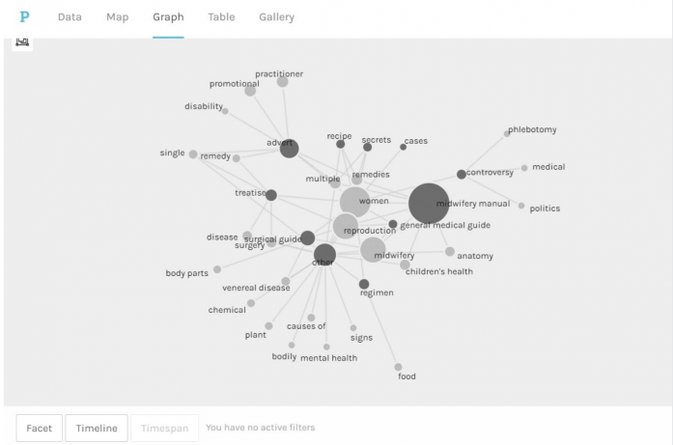Select the reproduction node
The width and height of the screenshot is (673, 445).
(346, 226)
